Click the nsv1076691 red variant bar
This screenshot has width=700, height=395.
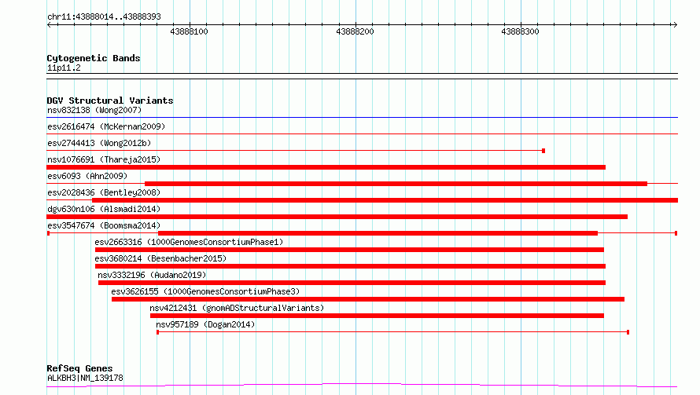pos(326,167)
